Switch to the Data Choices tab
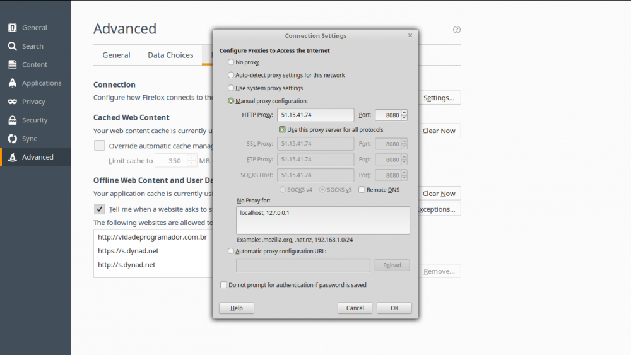This screenshot has height=355, width=631. pos(170,55)
